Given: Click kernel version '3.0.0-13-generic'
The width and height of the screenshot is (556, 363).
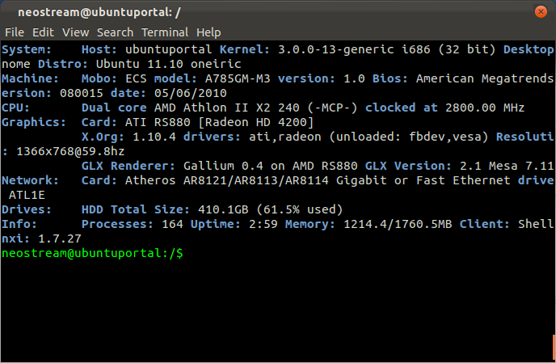Looking at the screenshot, I should [x=336, y=49].
